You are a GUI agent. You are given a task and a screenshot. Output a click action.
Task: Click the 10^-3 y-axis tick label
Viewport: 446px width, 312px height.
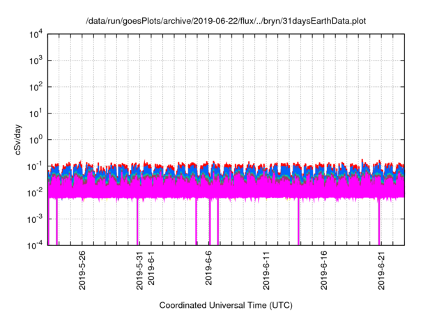pos(36,219)
